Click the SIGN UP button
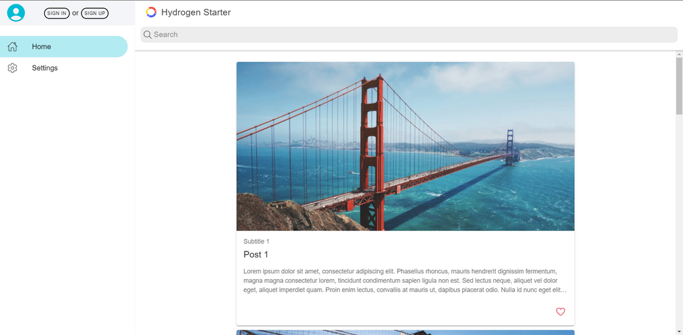This screenshot has width=683, height=335. [x=94, y=13]
